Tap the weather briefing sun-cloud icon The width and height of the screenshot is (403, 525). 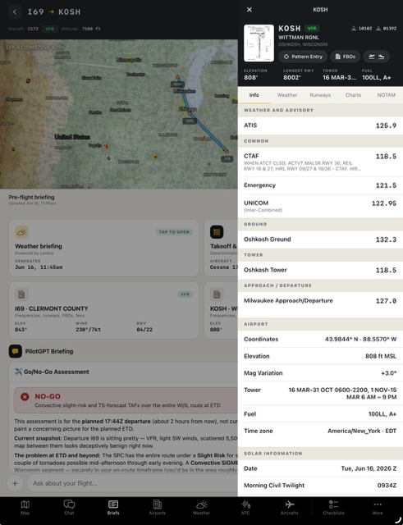[x=21, y=231]
